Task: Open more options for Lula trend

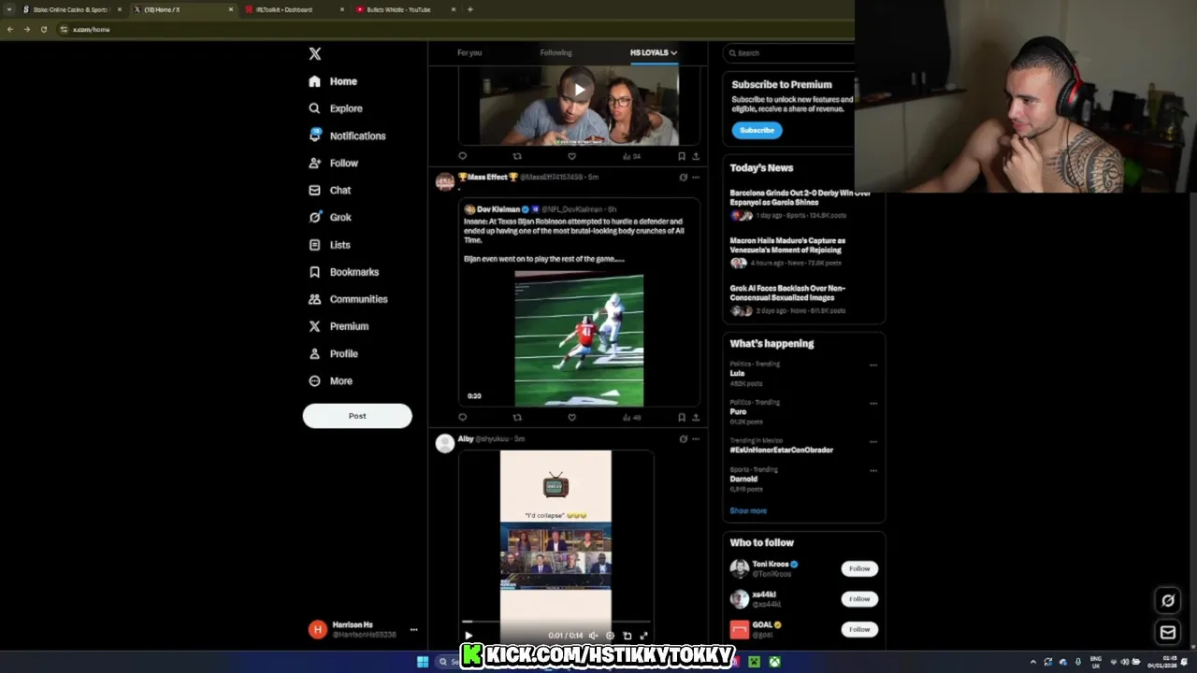Action: pyautogui.click(x=873, y=365)
